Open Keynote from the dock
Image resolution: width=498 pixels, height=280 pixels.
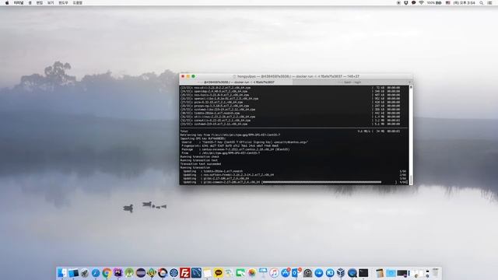pos(263,273)
